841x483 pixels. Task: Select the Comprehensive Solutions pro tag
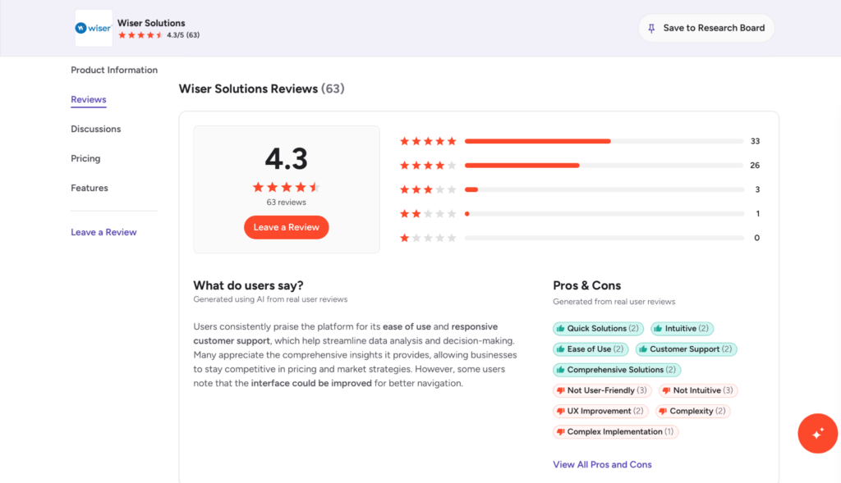[x=617, y=370]
